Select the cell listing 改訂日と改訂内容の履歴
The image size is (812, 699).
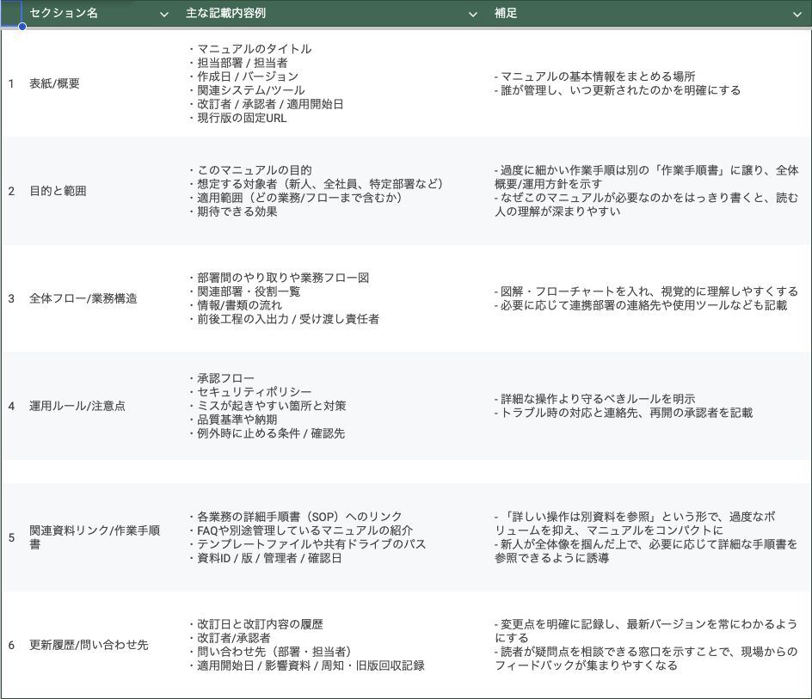pyautogui.click(x=333, y=645)
